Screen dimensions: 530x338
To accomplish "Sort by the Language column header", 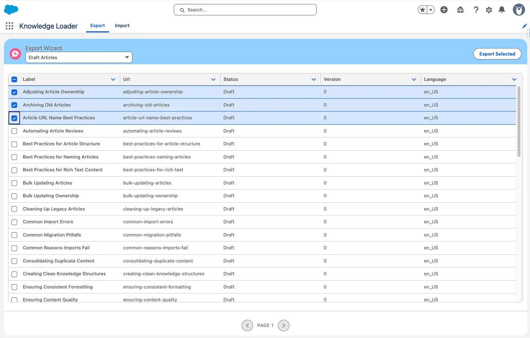I will pyautogui.click(x=435, y=79).
